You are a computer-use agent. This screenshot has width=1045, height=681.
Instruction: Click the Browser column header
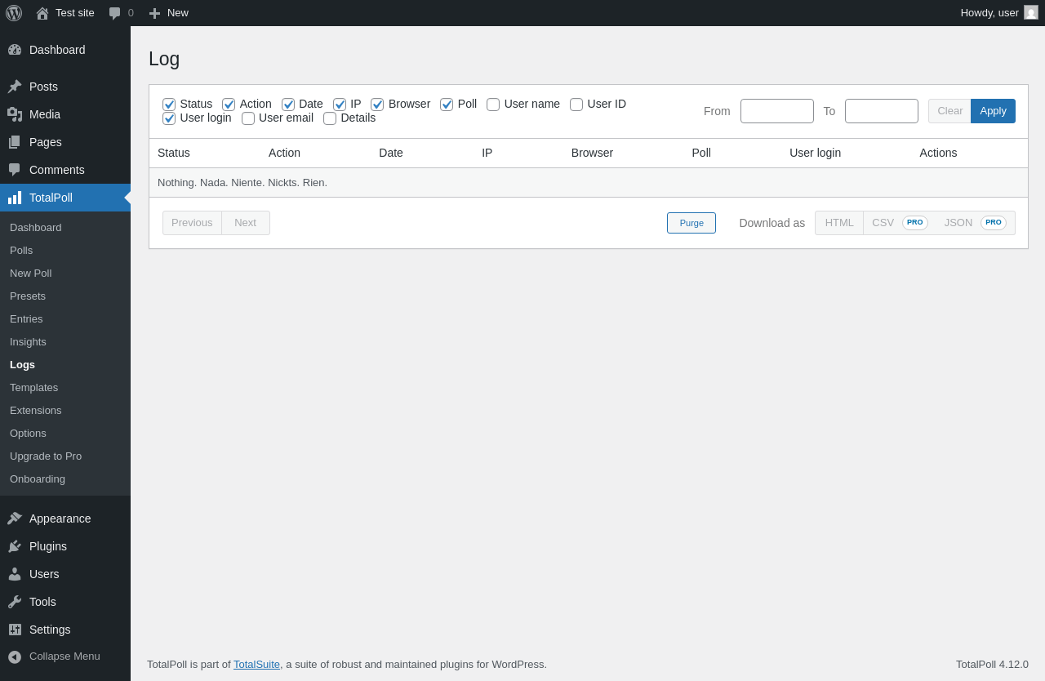point(592,153)
